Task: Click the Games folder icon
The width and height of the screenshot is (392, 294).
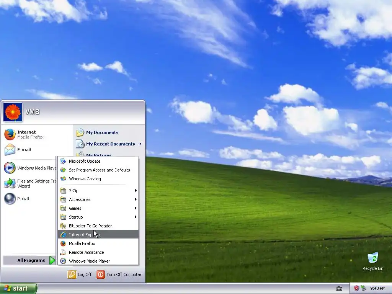Action: click(63, 208)
